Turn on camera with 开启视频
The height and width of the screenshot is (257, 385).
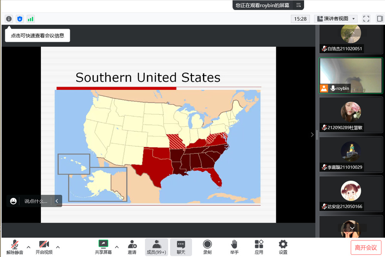44,247
